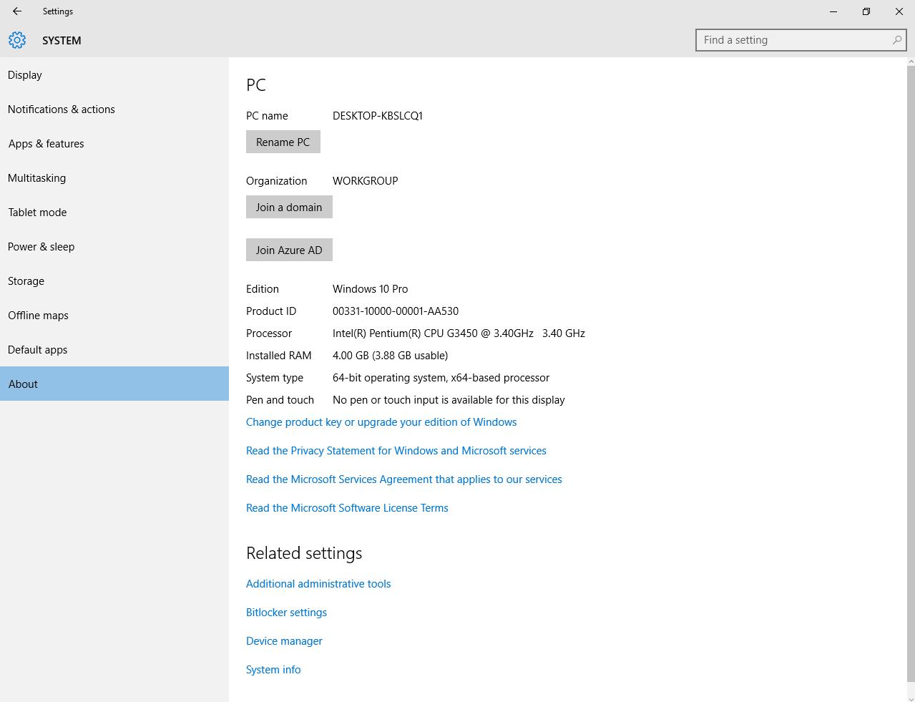Click the Product ID 00331-10000-00001-AA530
Viewport: 915px width, 702px height.
[396, 311]
